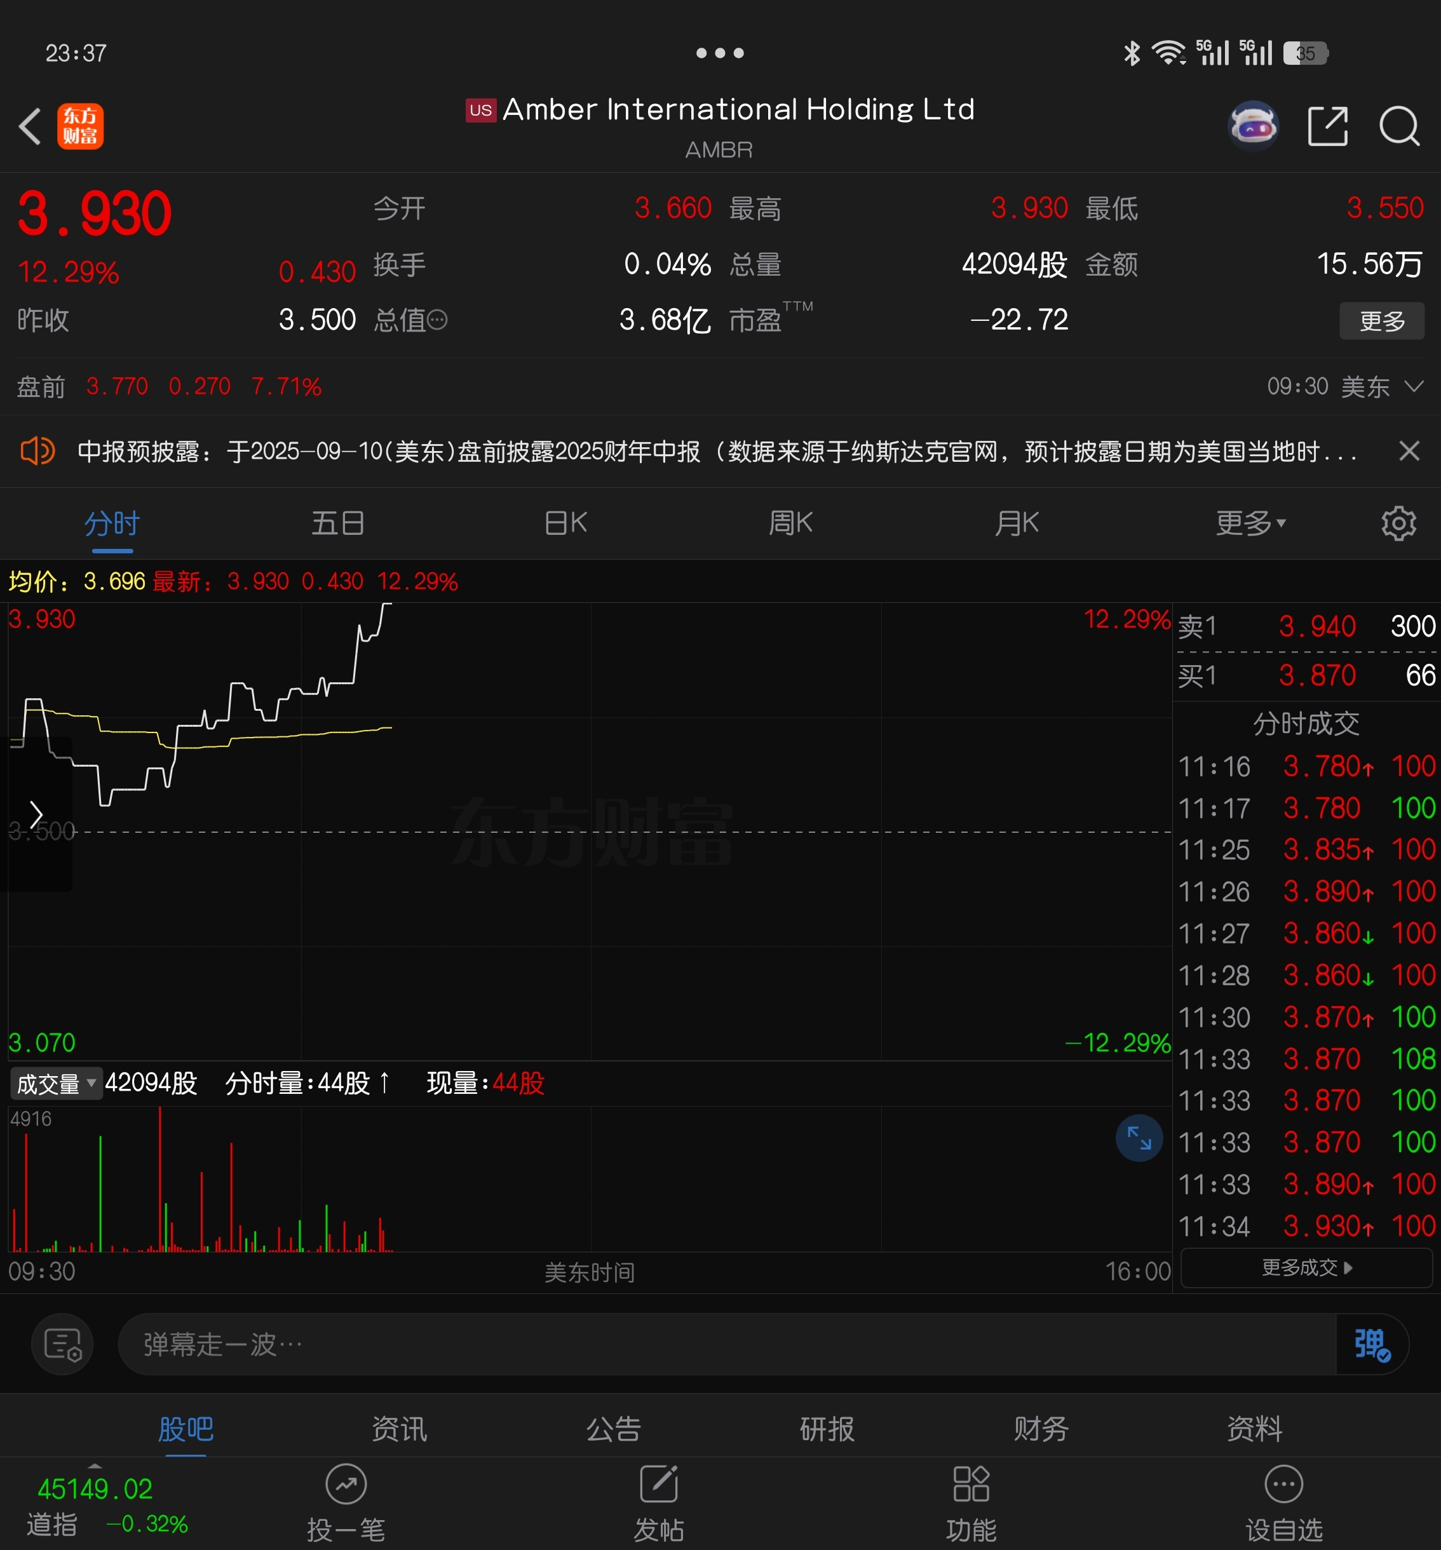Viewport: 1441px width, 1550px height.
Task: Tap the Wi-Fi status icon
Action: (1169, 53)
